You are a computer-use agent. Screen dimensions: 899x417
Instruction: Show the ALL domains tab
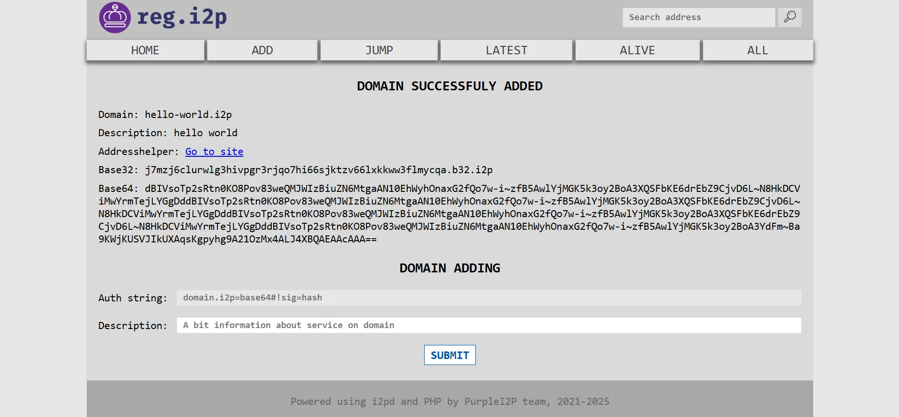coord(757,51)
